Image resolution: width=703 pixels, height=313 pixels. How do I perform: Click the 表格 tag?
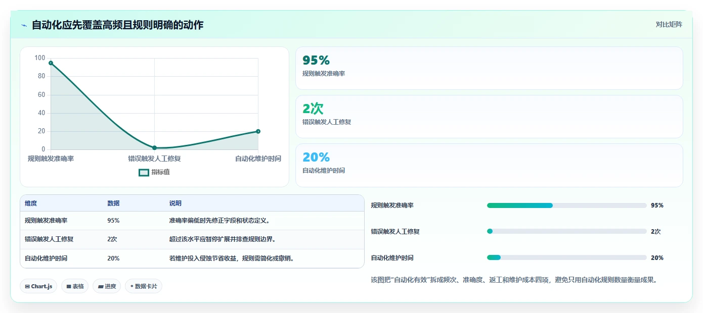pos(75,286)
